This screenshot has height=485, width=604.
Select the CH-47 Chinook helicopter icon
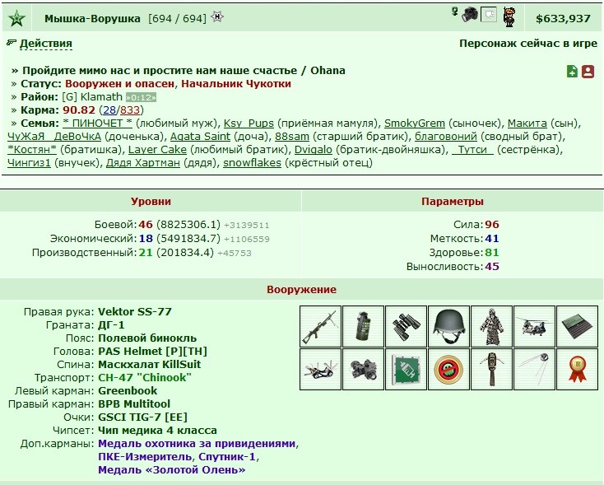pyautogui.click(x=534, y=326)
